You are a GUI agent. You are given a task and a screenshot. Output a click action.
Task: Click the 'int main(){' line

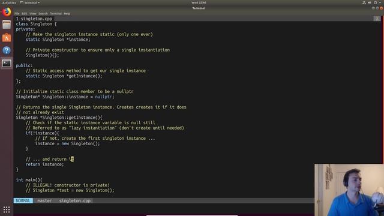29,180
